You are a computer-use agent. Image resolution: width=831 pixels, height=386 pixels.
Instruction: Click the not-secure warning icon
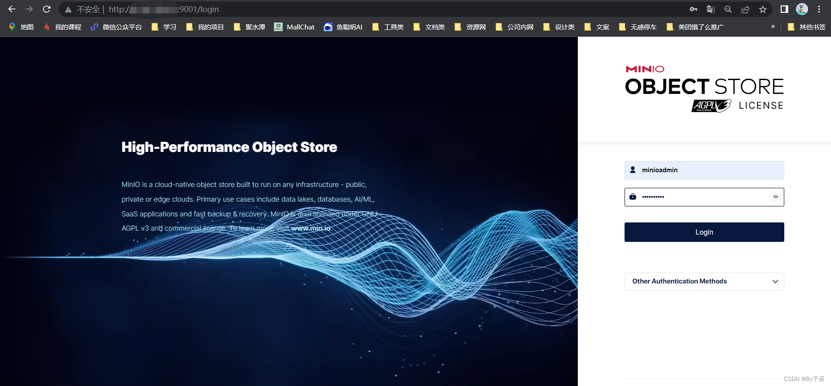tap(68, 10)
